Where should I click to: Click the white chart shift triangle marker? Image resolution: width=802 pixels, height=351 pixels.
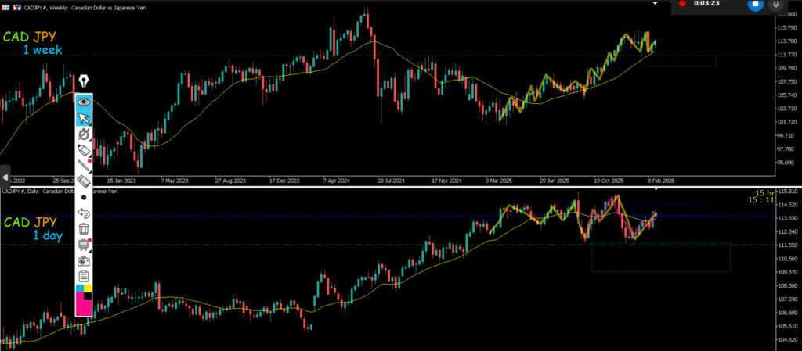pos(656,189)
